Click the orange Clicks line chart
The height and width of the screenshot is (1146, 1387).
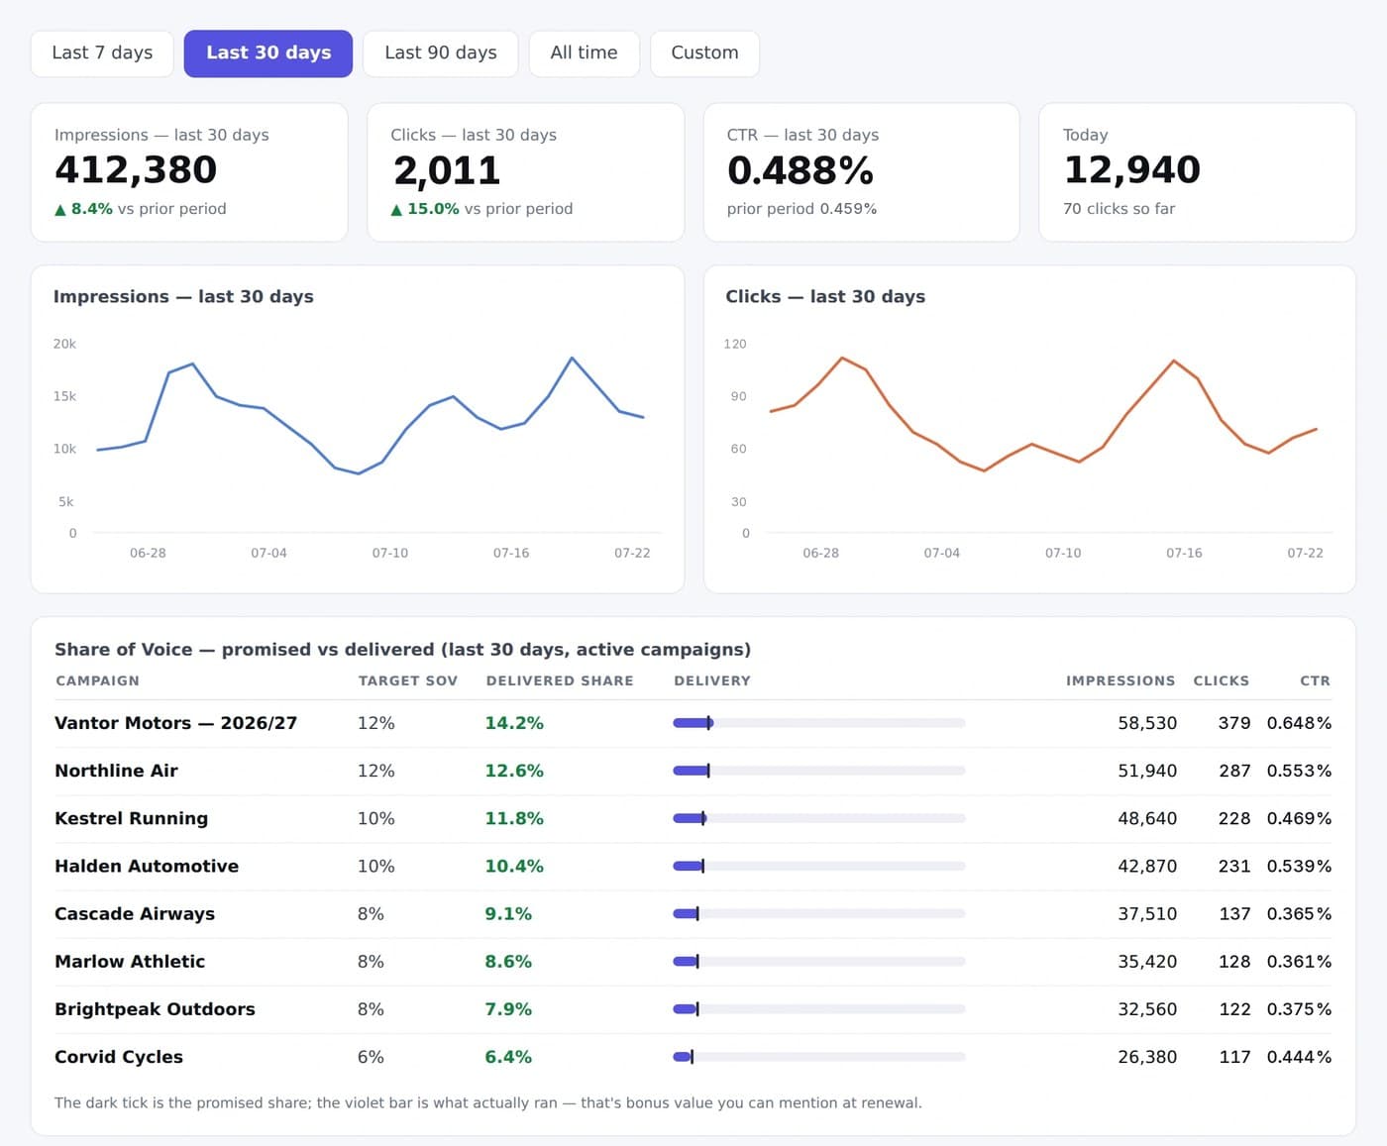tap(1043, 414)
